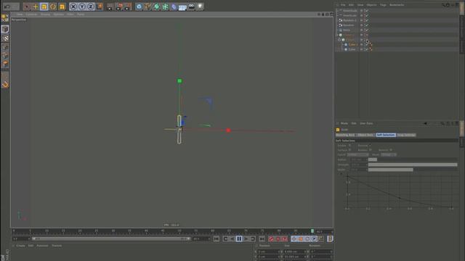
Task: Switch to Modeling Axis tab
Action: coord(345,135)
